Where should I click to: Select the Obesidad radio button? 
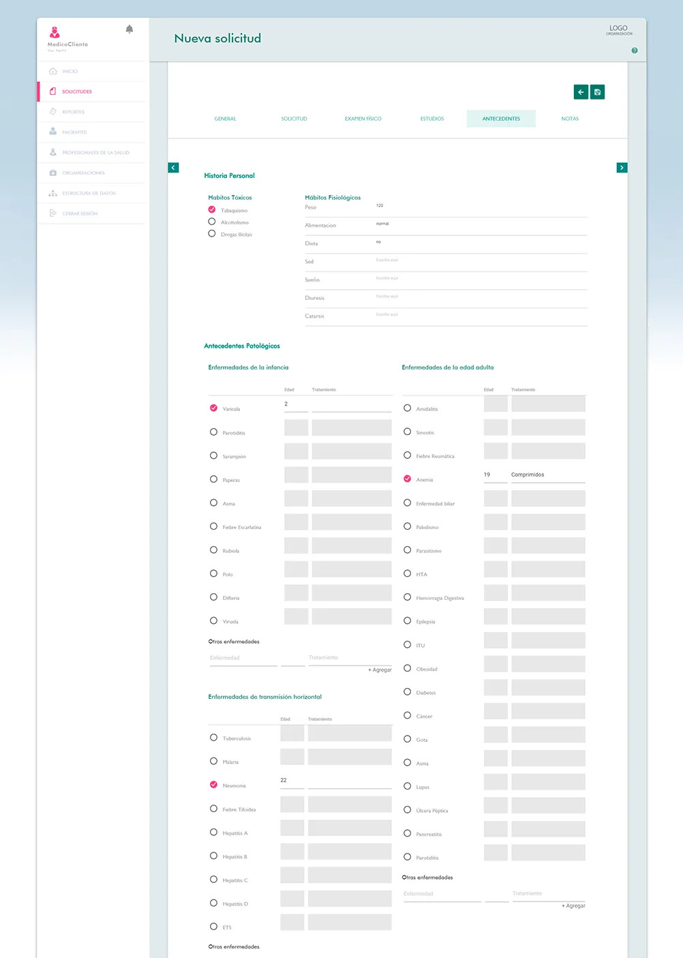pos(408,668)
